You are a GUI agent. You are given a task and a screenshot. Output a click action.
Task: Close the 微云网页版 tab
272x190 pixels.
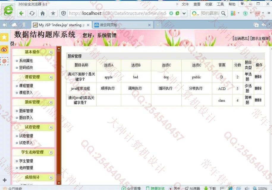tap(149, 25)
